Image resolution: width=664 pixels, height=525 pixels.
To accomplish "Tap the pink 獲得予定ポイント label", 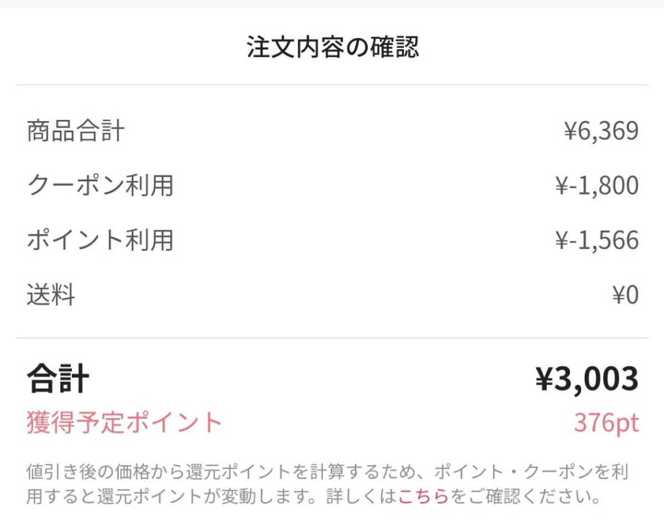I will (x=124, y=423).
